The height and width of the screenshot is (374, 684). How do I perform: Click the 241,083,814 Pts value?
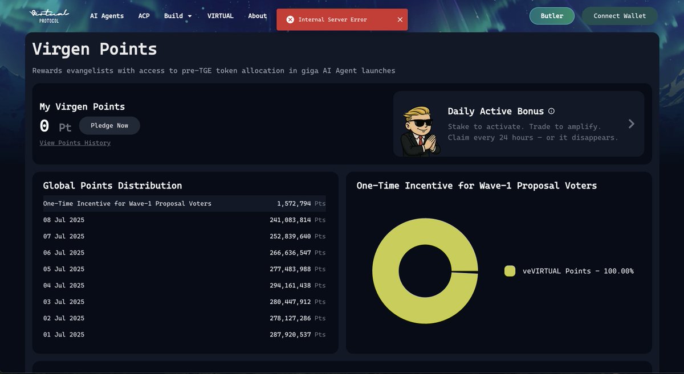tap(298, 220)
